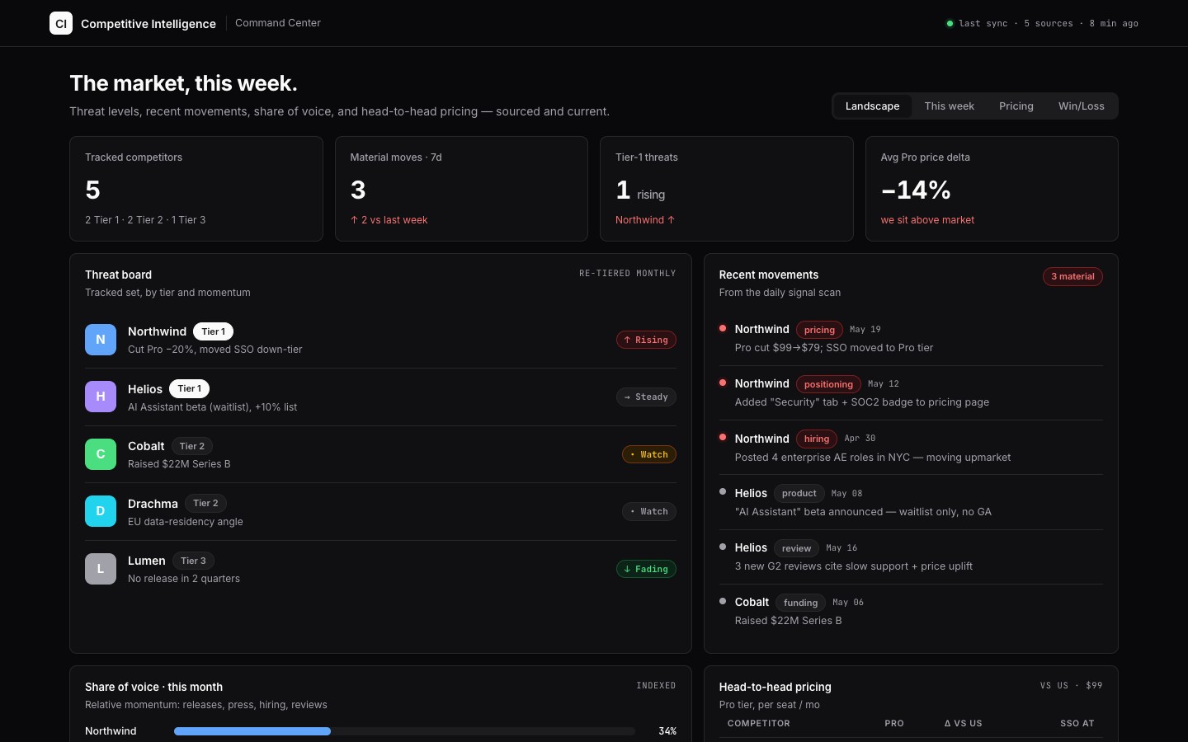
Task: Click "EU data-residency angle" description
Action: [185, 522]
